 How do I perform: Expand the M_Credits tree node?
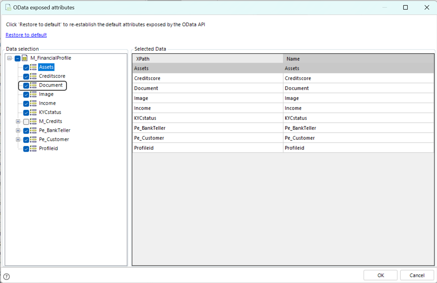point(18,121)
